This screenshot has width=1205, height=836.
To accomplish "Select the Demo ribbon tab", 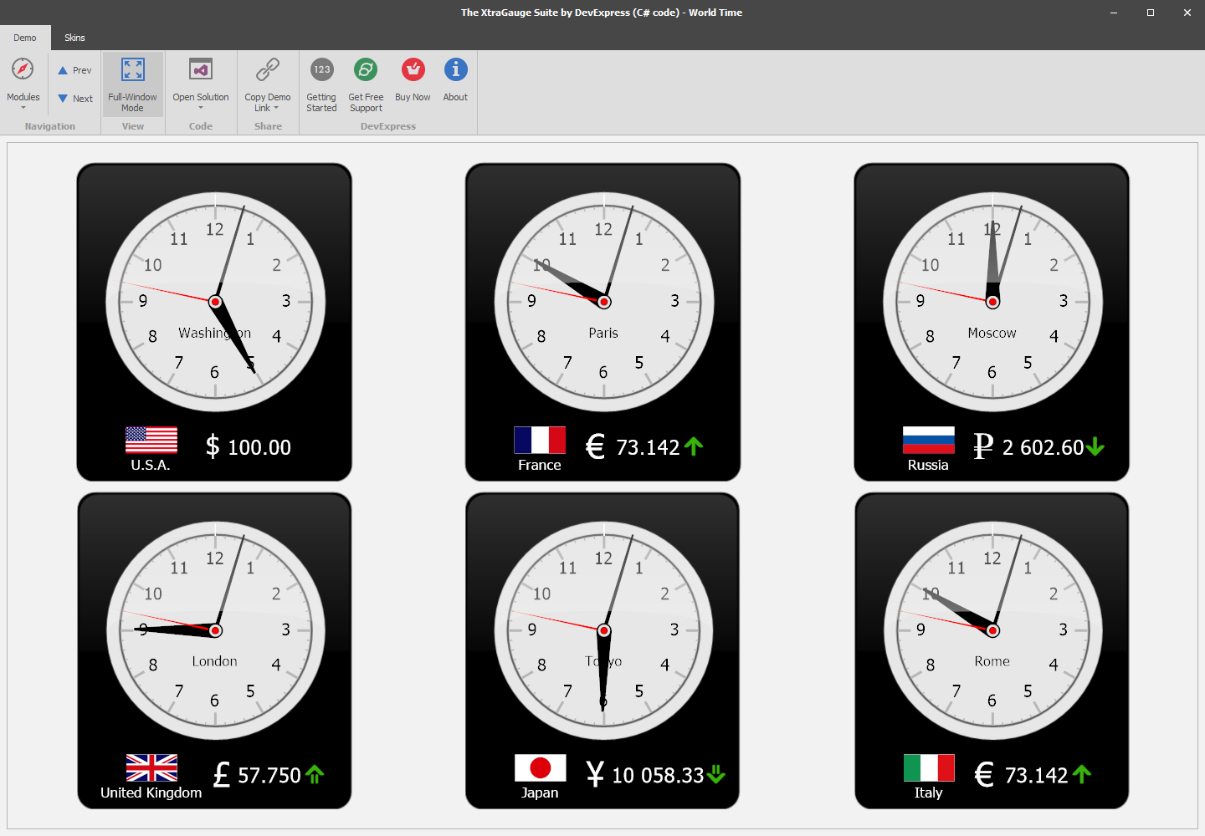I will [x=25, y=38].
